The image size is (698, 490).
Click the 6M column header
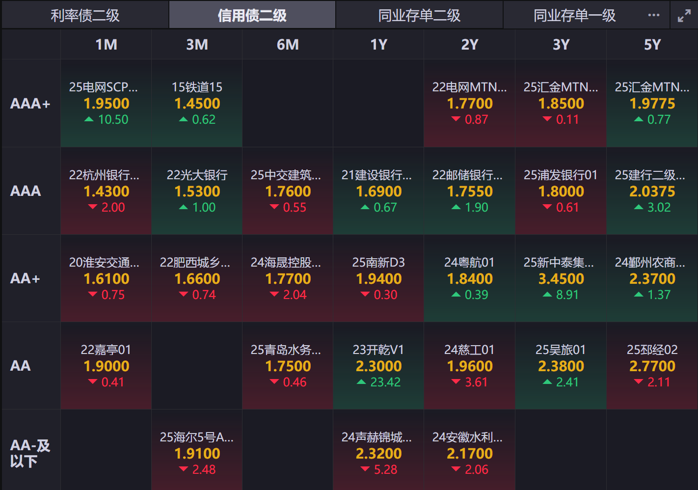click(x=288, y=45)
